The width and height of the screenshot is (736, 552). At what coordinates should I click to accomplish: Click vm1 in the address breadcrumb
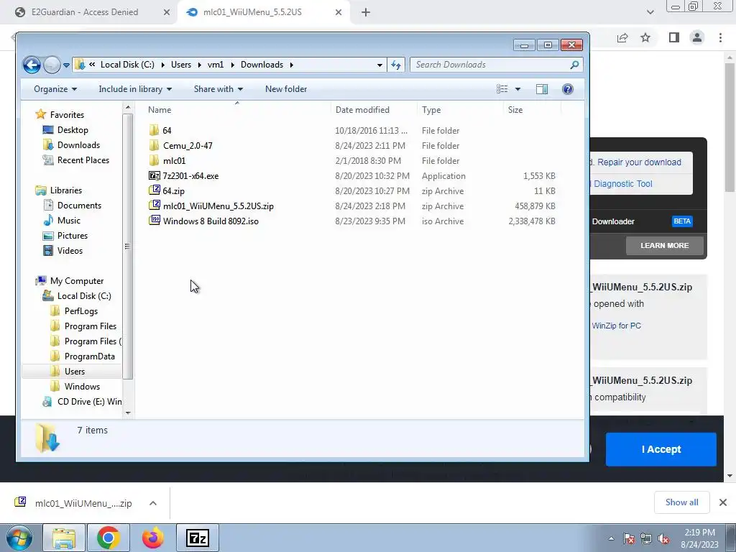click(216, 65)
